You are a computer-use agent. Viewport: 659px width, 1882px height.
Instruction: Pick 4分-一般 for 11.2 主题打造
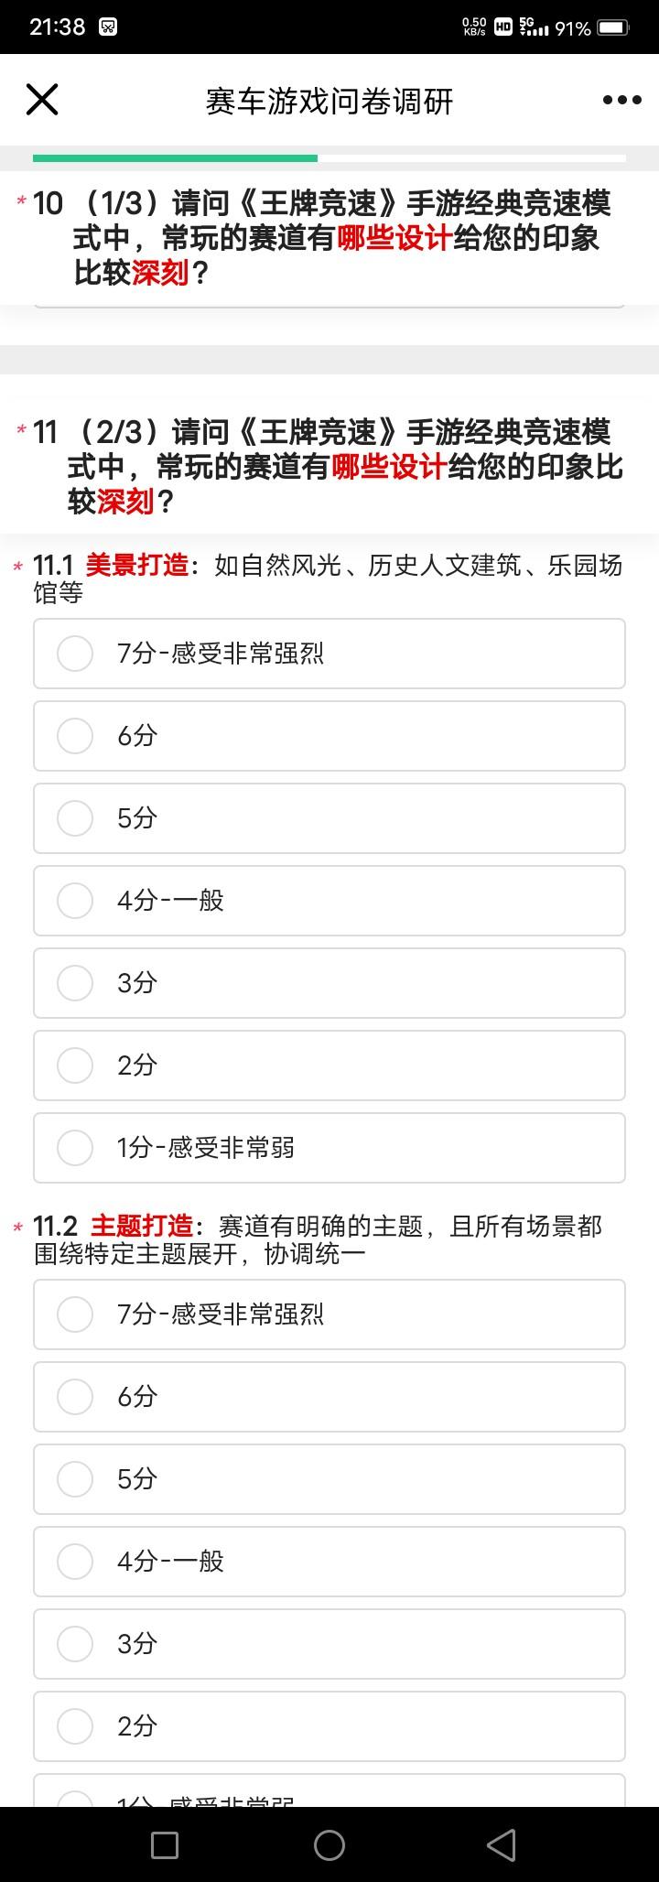tap(329, 1562)
